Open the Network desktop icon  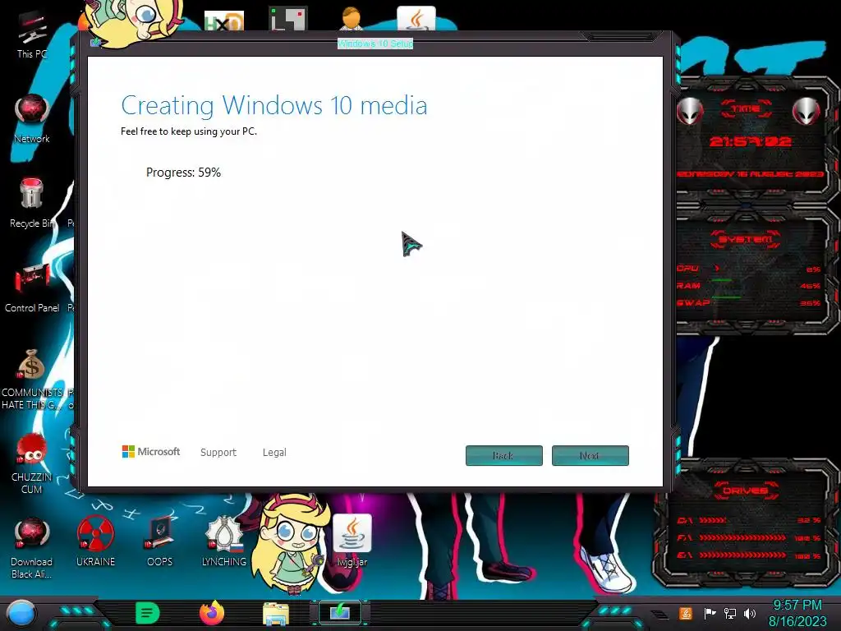[x=32, y=119]
